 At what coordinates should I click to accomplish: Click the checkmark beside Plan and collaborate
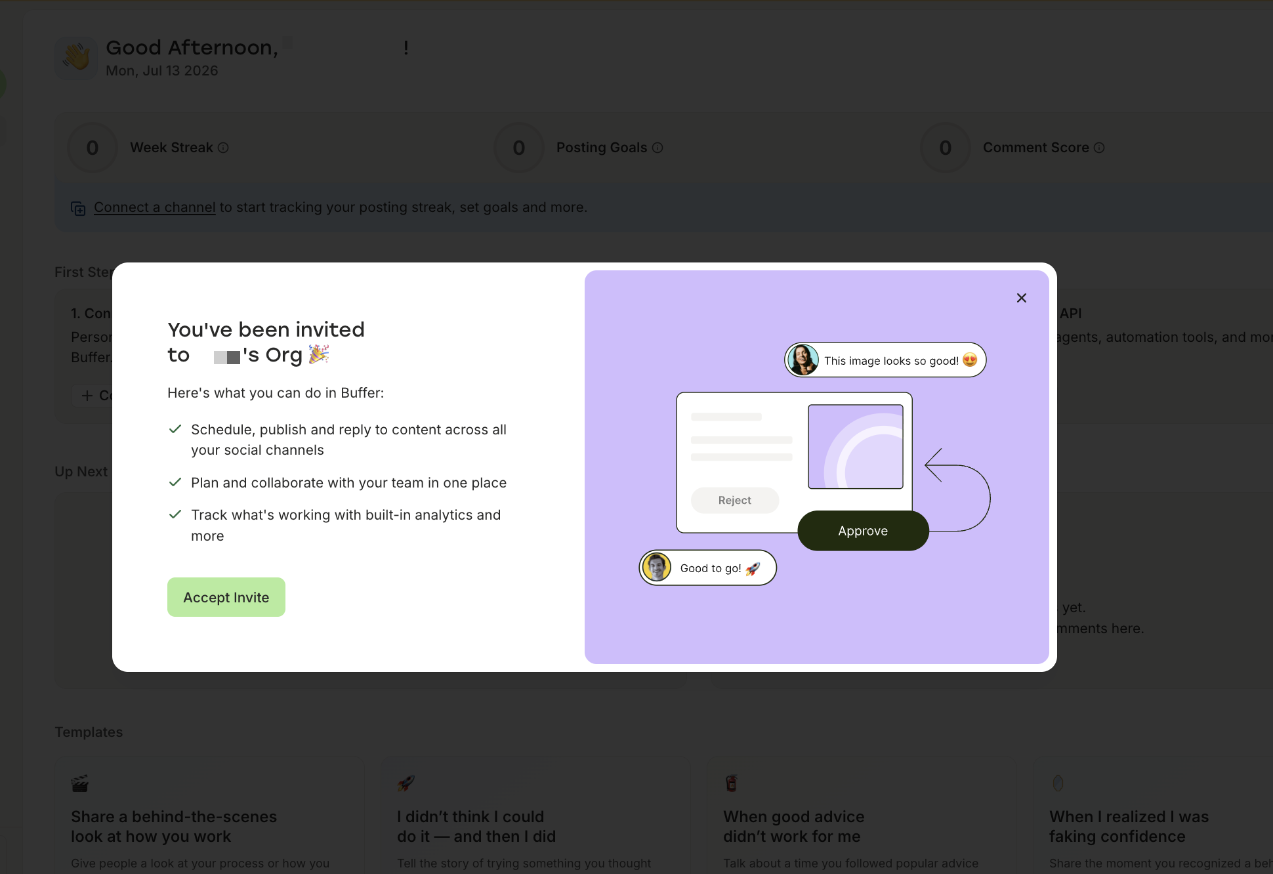click(175, 482)
